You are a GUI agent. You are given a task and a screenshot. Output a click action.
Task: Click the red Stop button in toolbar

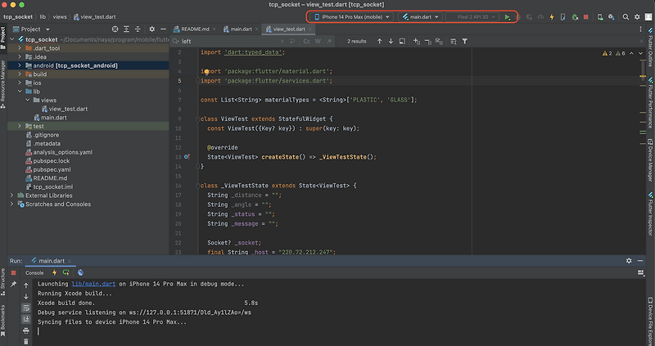pyautogui.click(x=585, y=16)
